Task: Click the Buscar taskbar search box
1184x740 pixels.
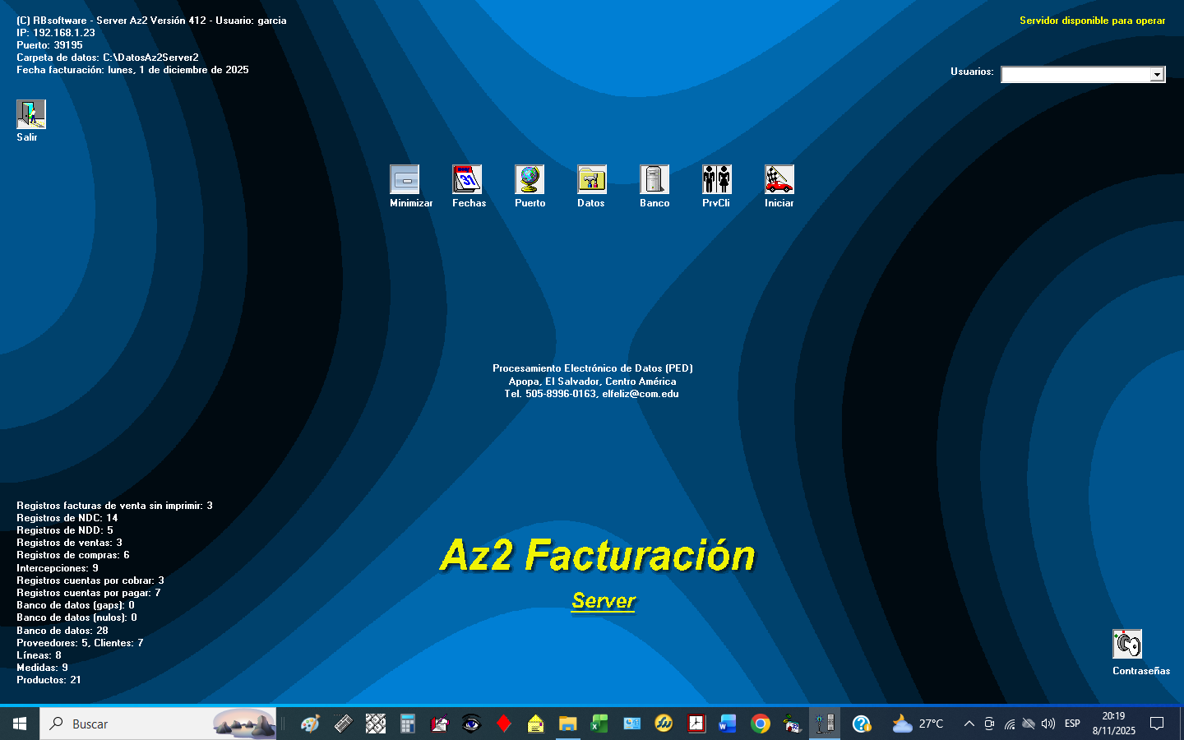Action: [158, 724]
